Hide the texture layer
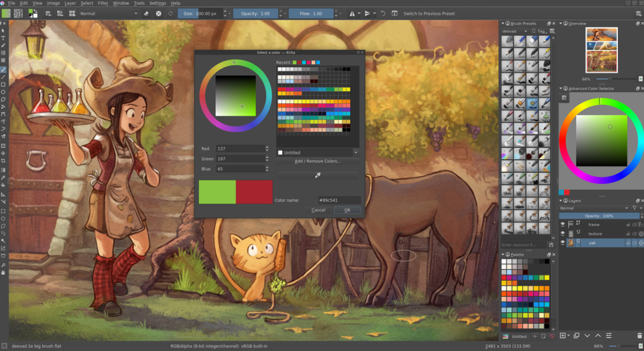Image resolution: width=644 pixels, height=351 pixels. [x=563, y=233]
